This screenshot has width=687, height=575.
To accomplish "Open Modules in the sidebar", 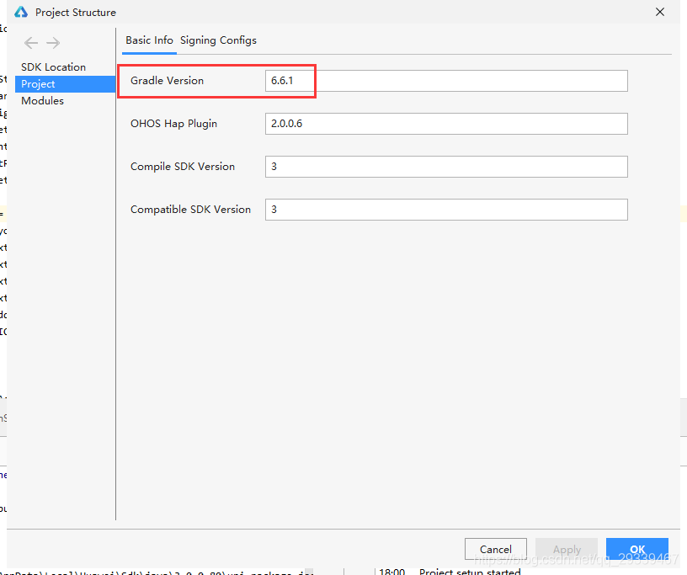I will tap(42, 101).
